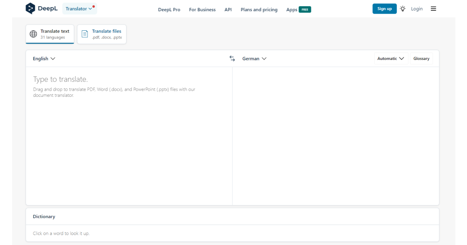Open the Automatic formality dropdown
467x245 pixels.
pyautogui.click(x=391, y=59)
